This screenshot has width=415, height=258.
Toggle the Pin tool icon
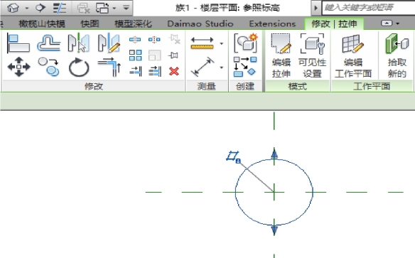click(x=173, y=55)
